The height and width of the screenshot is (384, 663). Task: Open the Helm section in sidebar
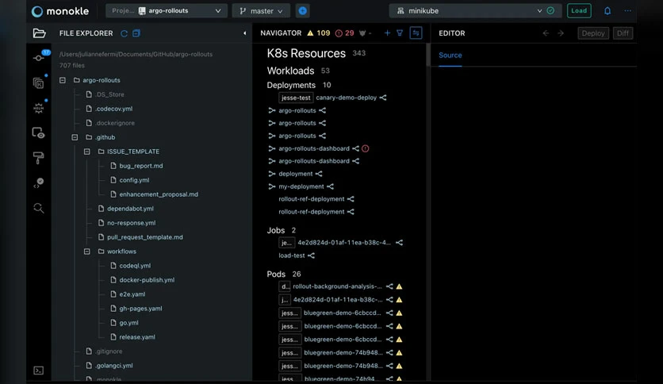39,108
